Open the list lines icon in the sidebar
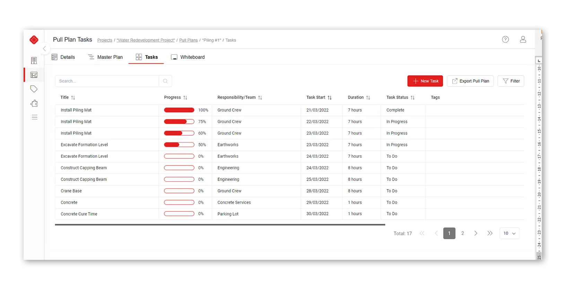 click(34, 117)
